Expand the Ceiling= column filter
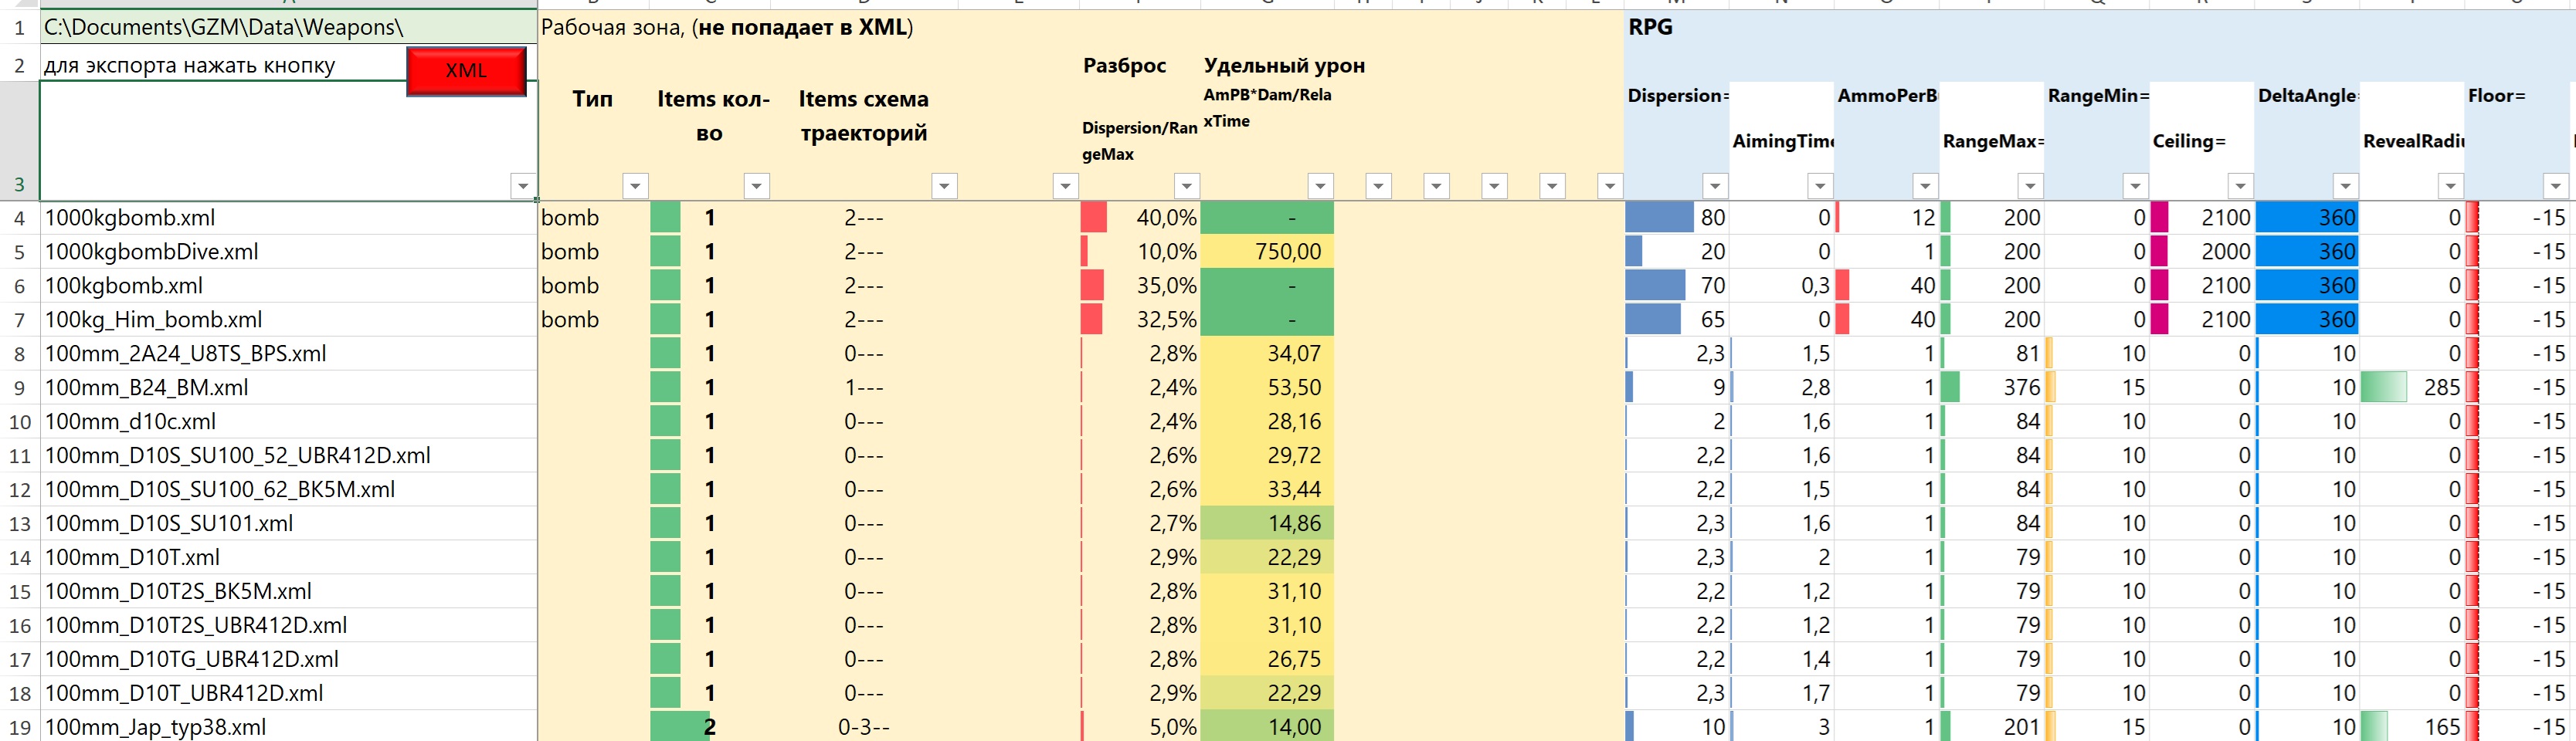The width and height of the screenshot is (2576, 741). click(x=2239, y=186)
